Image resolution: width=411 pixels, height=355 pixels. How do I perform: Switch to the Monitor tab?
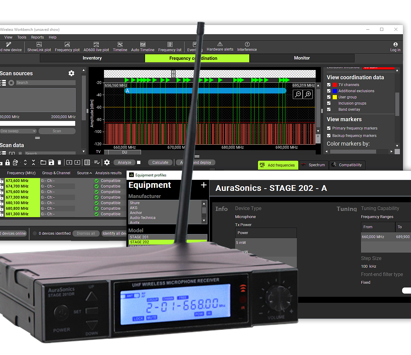[302, 58]
